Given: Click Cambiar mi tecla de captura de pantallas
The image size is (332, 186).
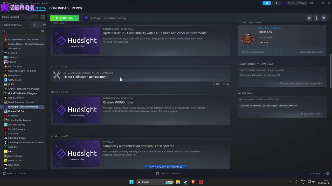Looking at the screenshot, I should click(x=301, y=83).
